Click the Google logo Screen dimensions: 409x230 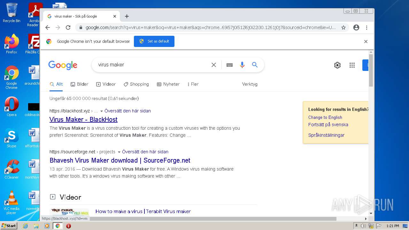pos(63,65)
